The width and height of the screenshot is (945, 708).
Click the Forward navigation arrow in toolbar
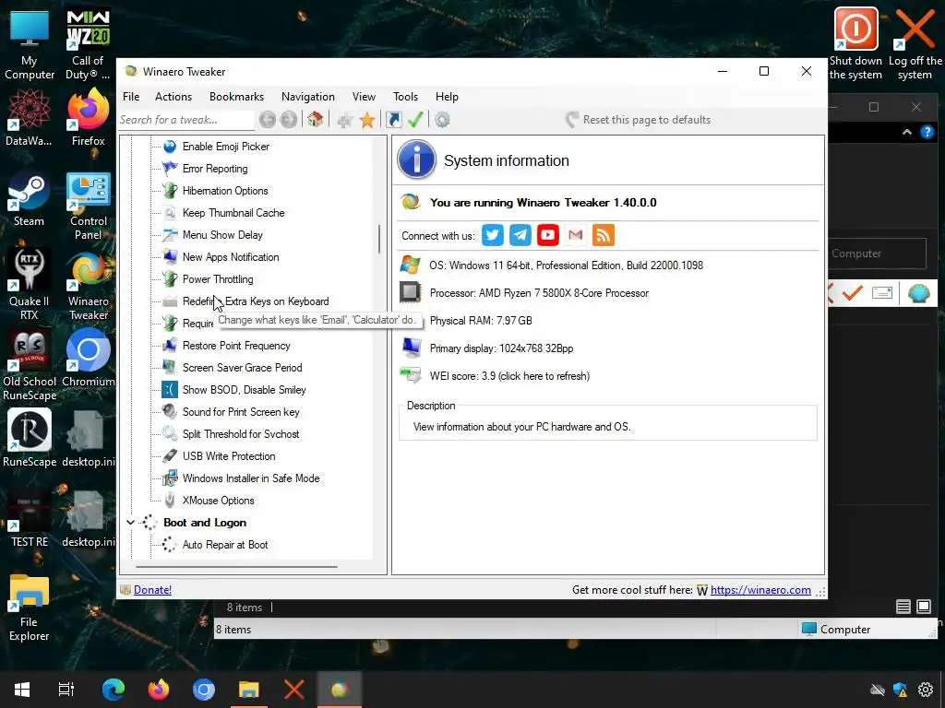[x=289, y=120]
